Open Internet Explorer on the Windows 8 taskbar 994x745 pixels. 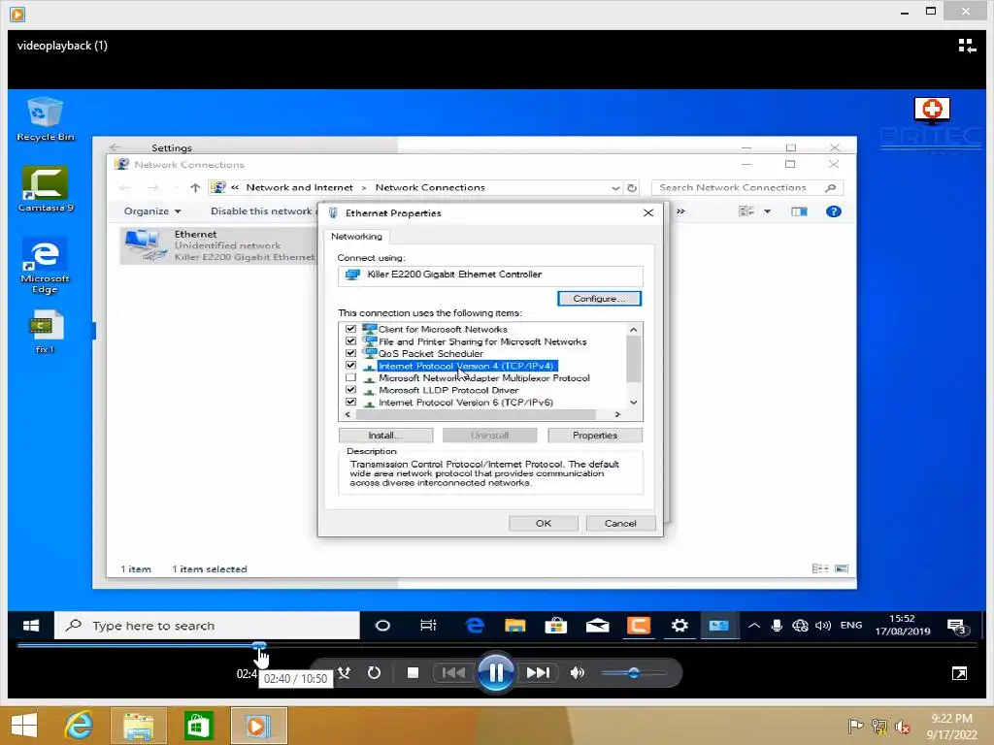coord(80,726)
